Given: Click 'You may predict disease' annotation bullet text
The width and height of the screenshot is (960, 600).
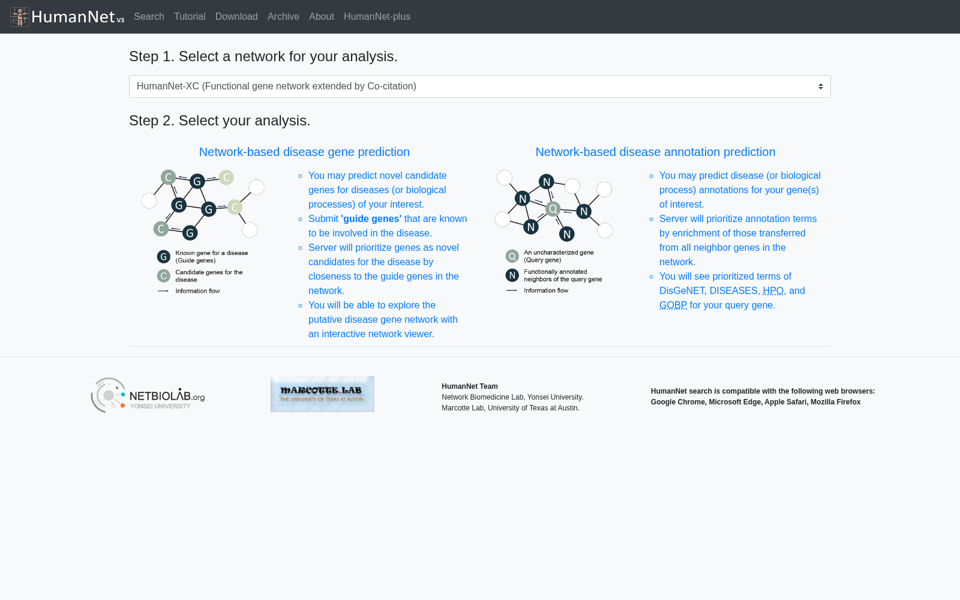Looking at the screenshot, I should click(x=740, y=190).
